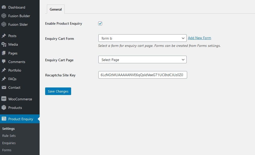Follow the Add New Form link

point(199,38)
